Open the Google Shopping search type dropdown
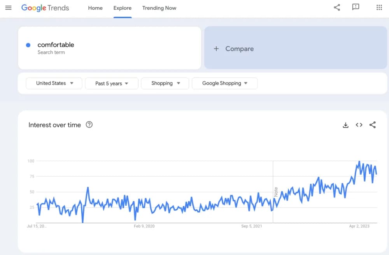Viewport: 389px width, 255px height. 224,83
